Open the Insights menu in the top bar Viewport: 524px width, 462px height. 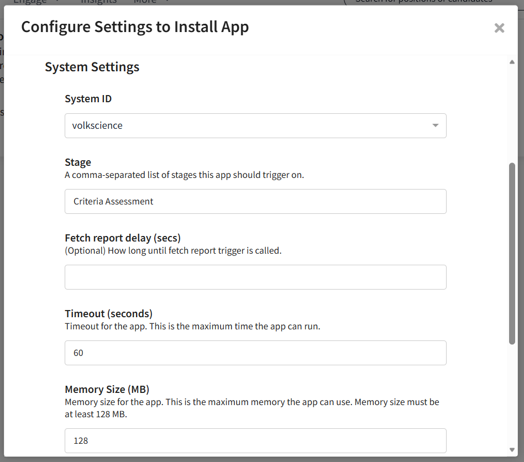(x=99, y=2)
